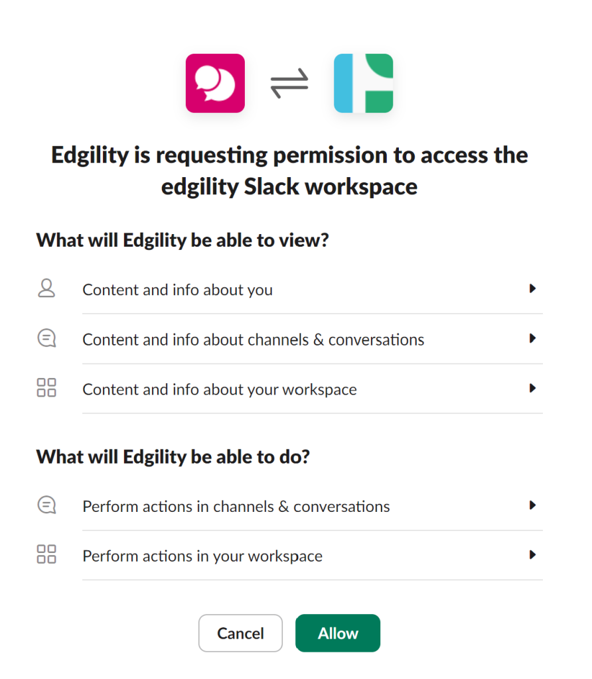Click the pink Edgility app logo
This screenshot has width=592, height=679.
215,83
